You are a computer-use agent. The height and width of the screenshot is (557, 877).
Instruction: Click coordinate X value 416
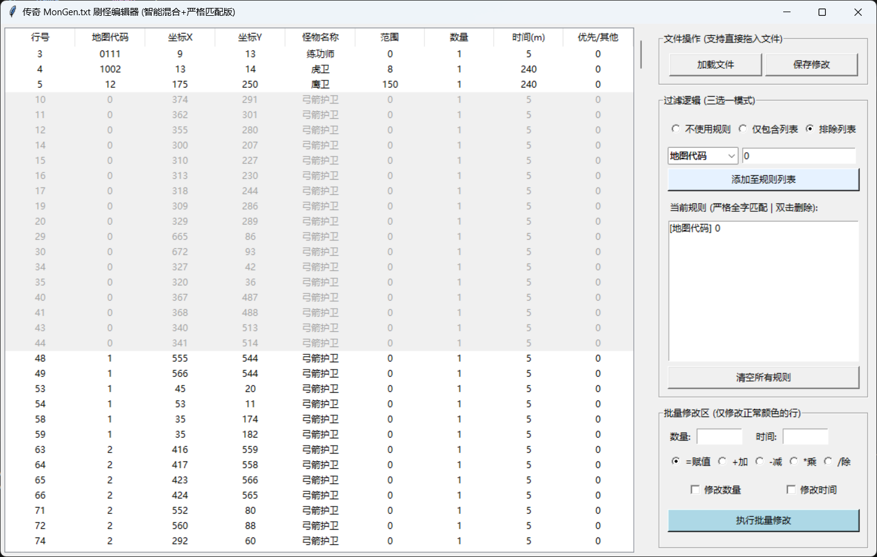[x=180, y=450]
